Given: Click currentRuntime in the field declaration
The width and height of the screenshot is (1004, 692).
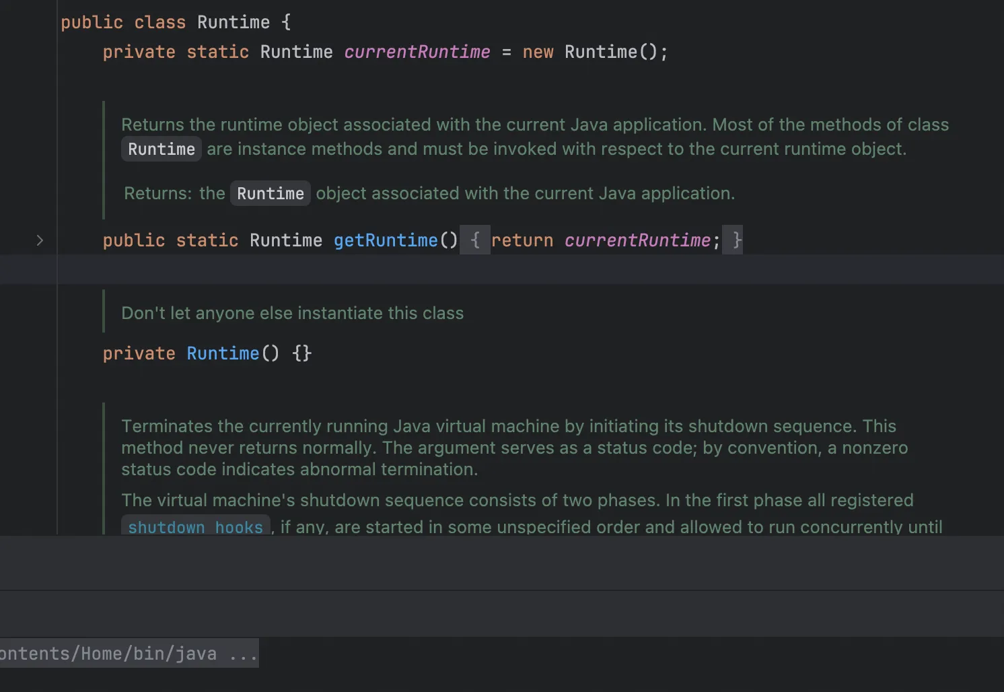Looking at the screenshot, I should click(x=417, y=52).
